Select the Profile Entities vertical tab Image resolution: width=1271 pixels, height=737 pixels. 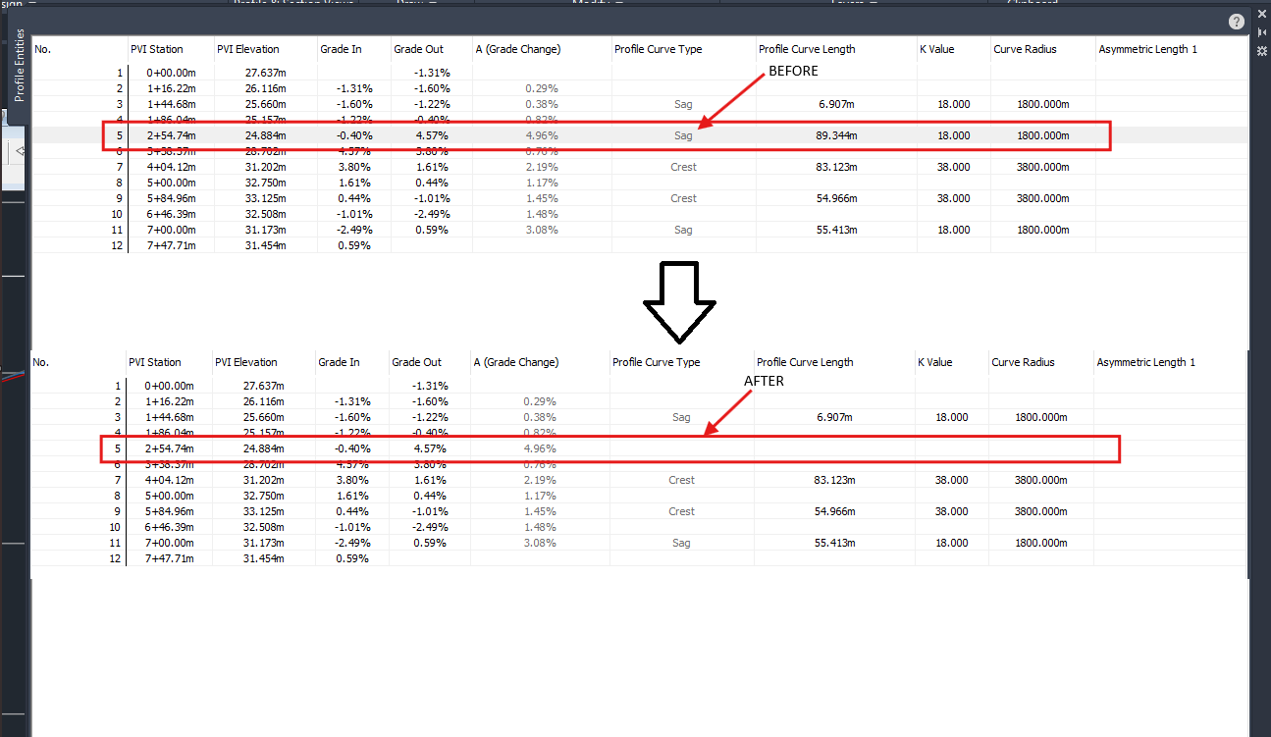(x=17, y=66)
